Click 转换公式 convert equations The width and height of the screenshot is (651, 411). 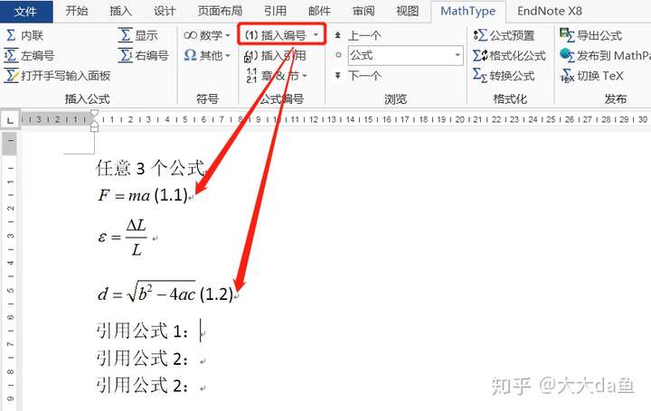click(504, 76)
